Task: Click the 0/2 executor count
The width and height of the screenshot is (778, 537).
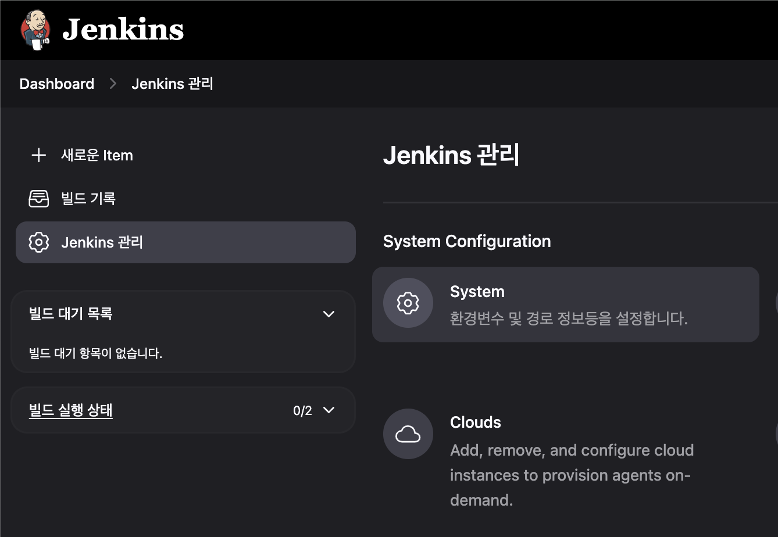Action: (302, 411)
